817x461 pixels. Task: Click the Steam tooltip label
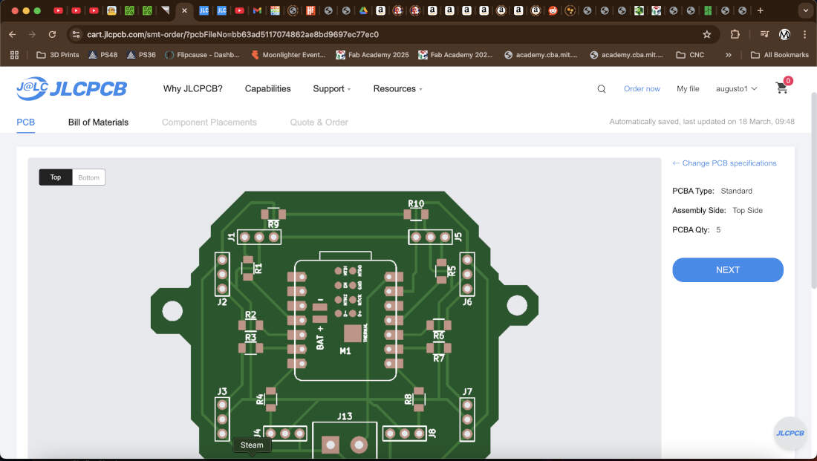252,445
